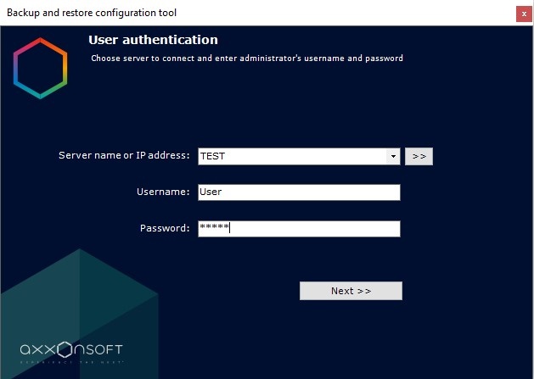The height and width of the screenshot is (379, 534).
Task: Click the "Password:" label
Action: click(165, 229)
